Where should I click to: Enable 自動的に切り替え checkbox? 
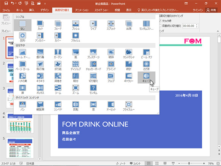tap(160, 26)
